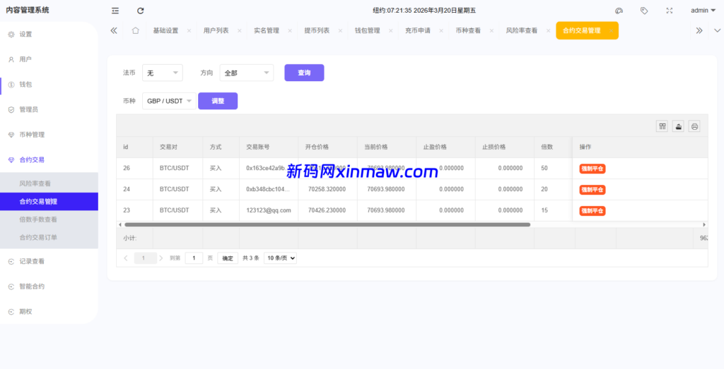Switch to the 基础设置 tab
The image size is (724, 369).
click(x=165, y=30)
